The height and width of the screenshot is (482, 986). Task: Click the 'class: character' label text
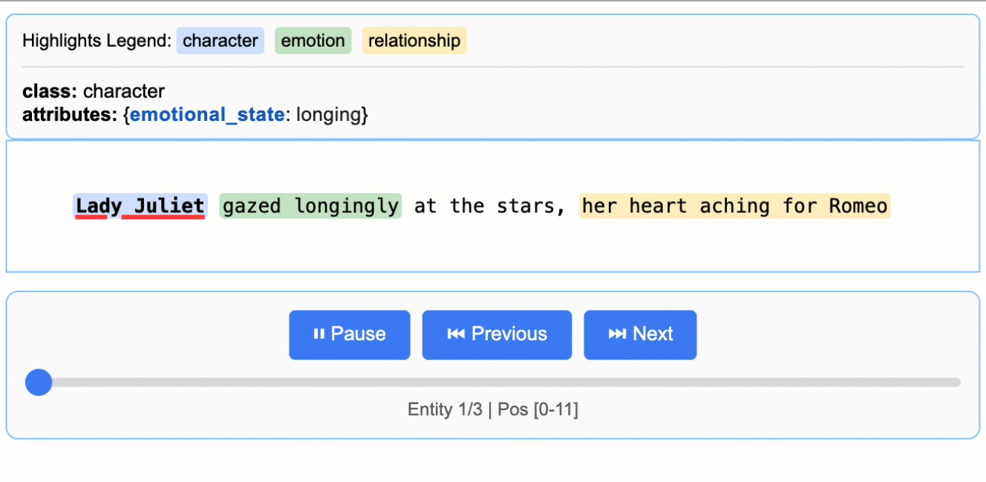(x=94, y=91)
